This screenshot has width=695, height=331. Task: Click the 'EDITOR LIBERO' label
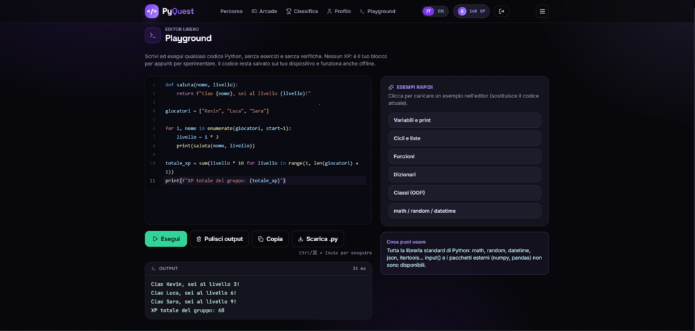pos(182,29)
